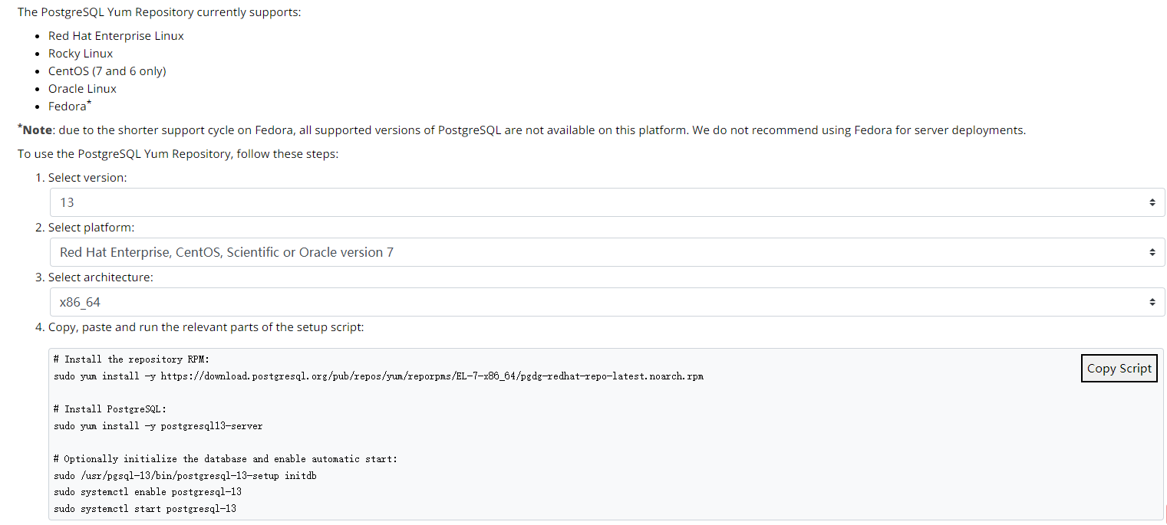Screen dimensions: 1167x525
Task: Click the 'Oracle Linux' list item
Action: tap(82, 89)
